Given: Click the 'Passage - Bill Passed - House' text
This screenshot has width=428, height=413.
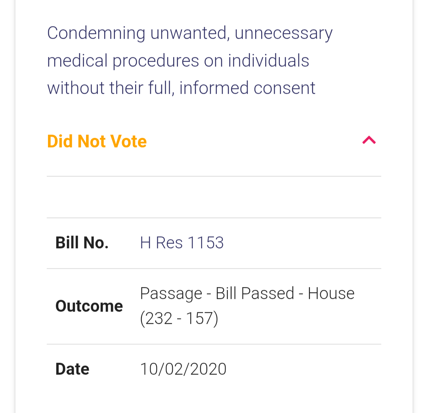Looking at the screenshot, I should point(247,293).
